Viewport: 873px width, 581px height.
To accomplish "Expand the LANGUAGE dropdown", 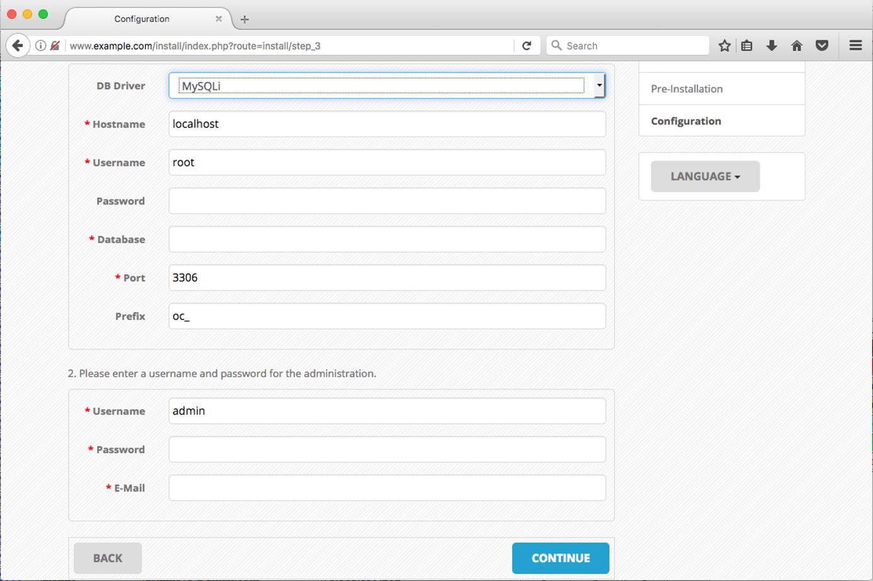I will coord(704,177).
